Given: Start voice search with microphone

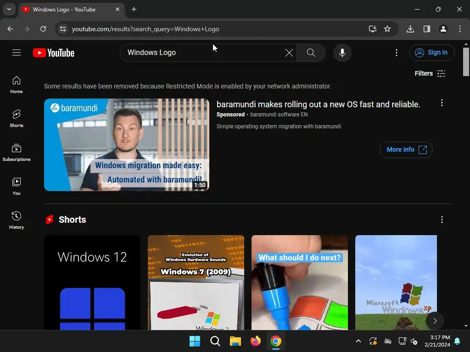Looking at the screenshot, I should tap(342, 53).
